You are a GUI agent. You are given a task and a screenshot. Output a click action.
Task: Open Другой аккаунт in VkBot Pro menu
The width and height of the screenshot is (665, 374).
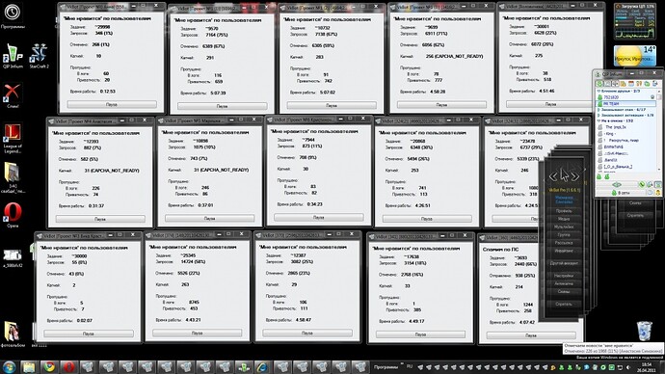[564, 263]
